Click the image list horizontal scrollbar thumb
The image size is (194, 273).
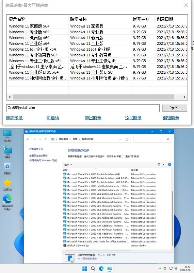coord(93,97)
